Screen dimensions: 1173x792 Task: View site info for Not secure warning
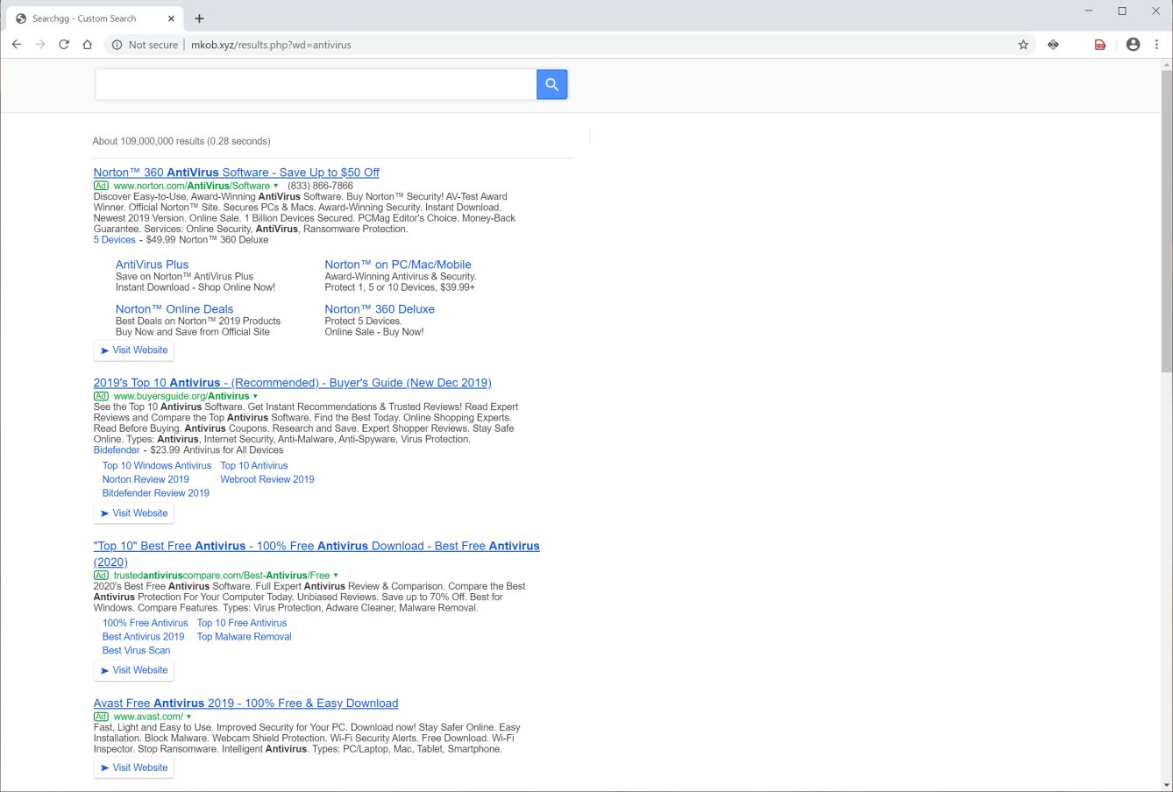click(x=145, y=45)
